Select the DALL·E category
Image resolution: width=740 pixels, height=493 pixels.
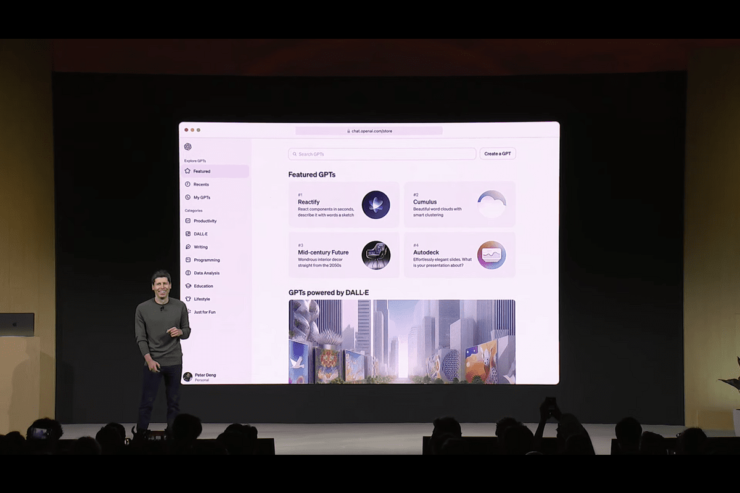[201, 234]
